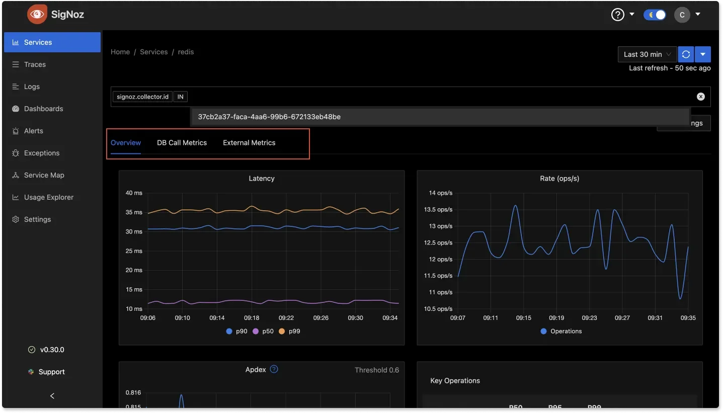This screenshot has height=413, width=723.
Task: Click the Services bar chart icon
Action: [16, 42]
